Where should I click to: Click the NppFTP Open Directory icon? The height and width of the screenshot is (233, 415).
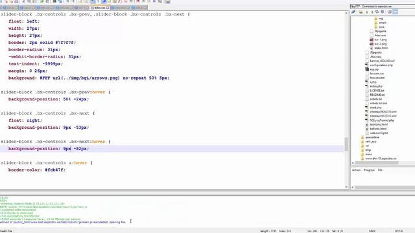tap(361, 12)
